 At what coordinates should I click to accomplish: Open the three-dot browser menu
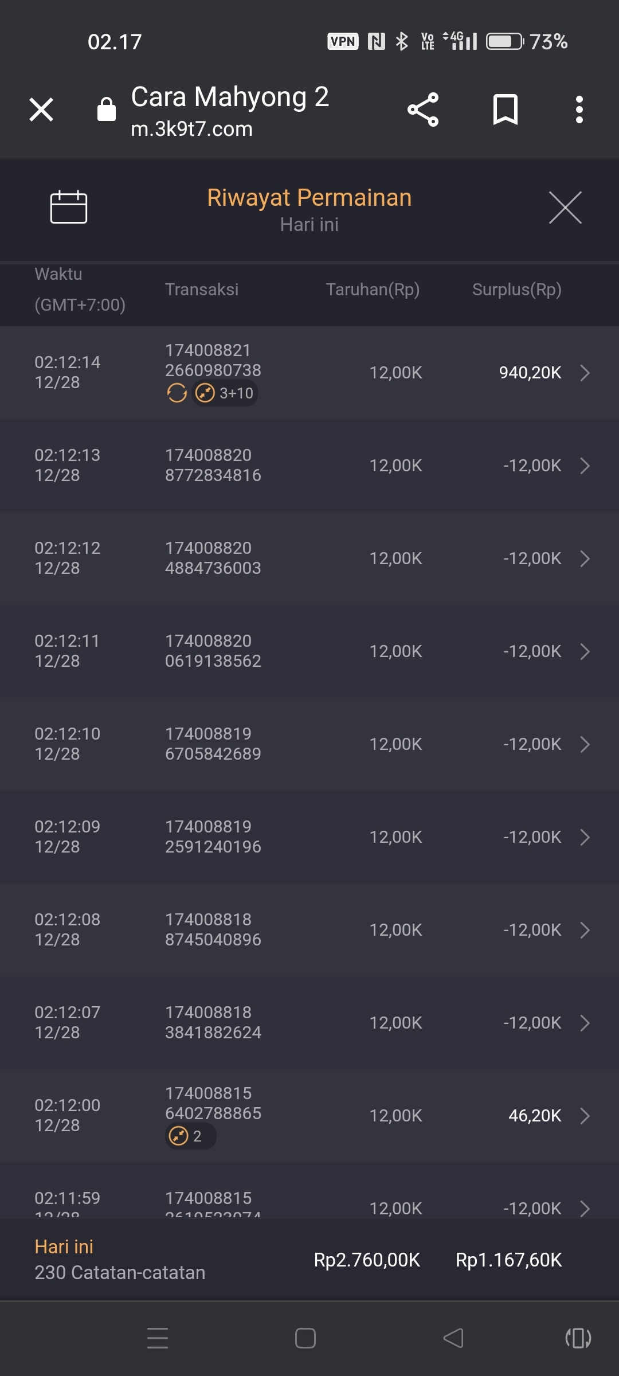click(x=579, y=110)
